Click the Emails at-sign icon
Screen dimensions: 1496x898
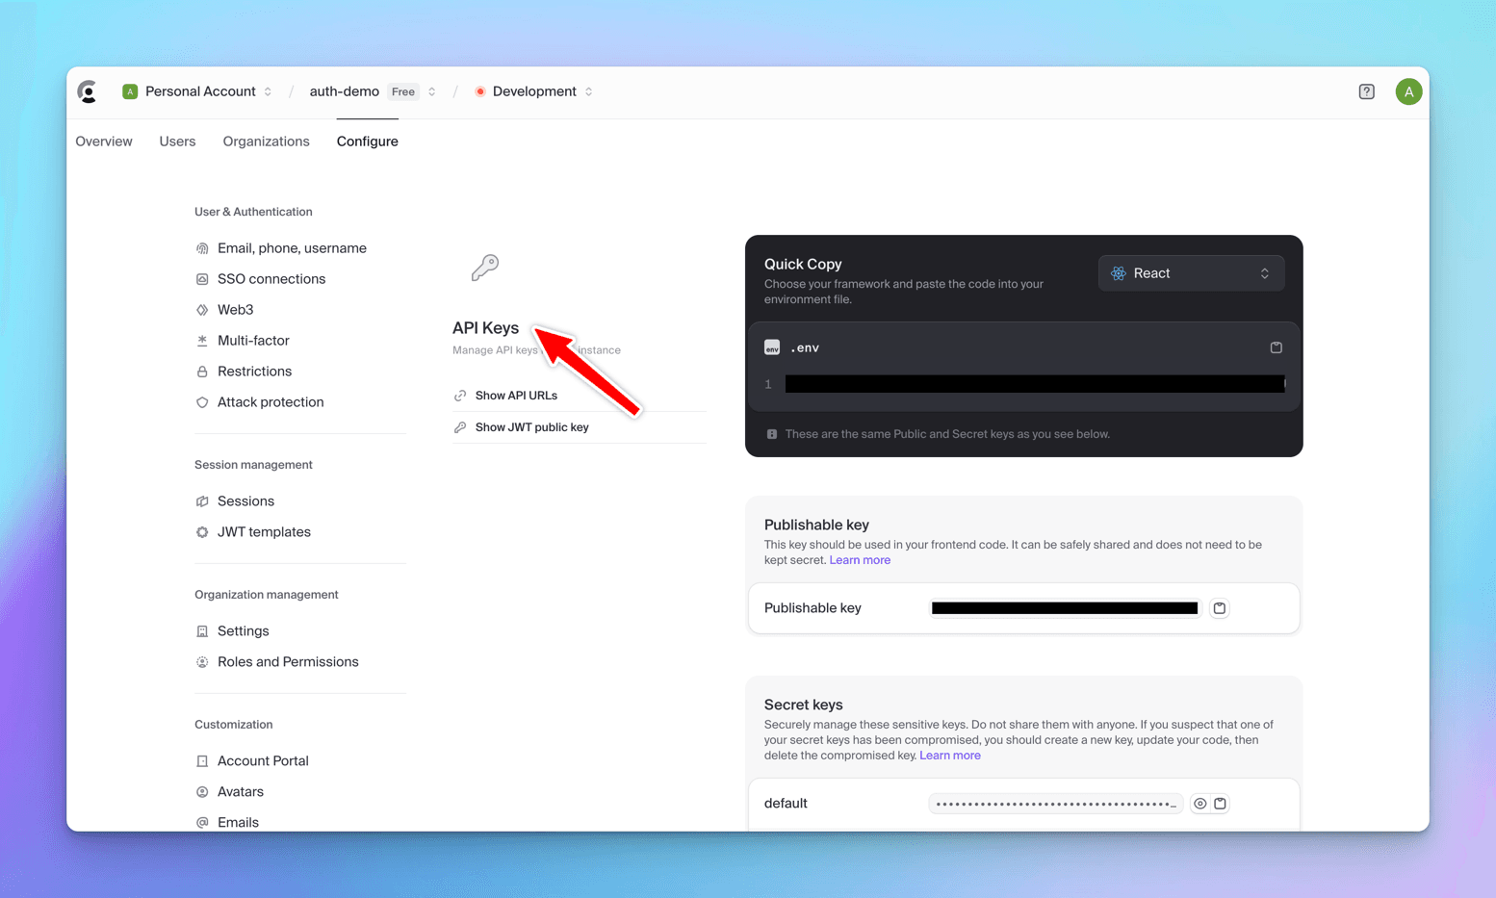click(202, 823)
